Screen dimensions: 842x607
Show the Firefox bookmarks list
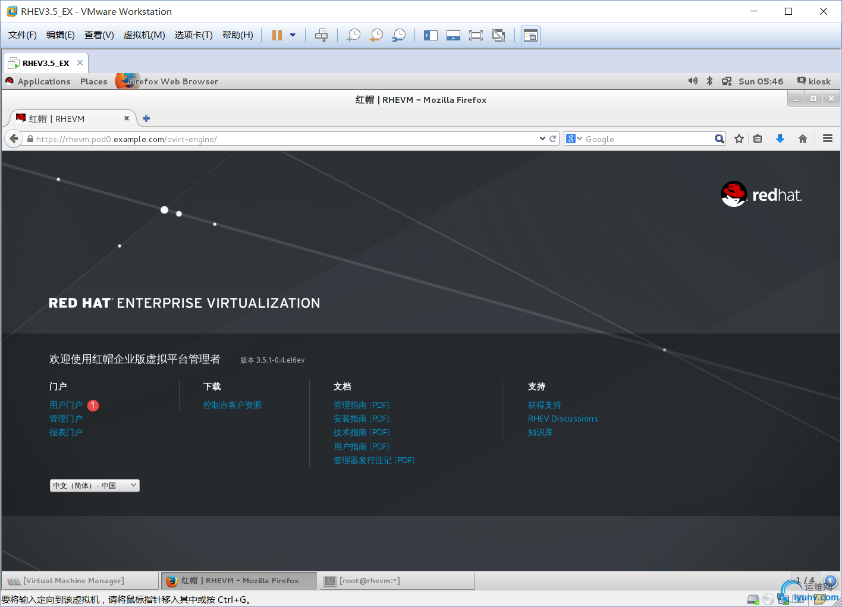(x=758, y=139)
